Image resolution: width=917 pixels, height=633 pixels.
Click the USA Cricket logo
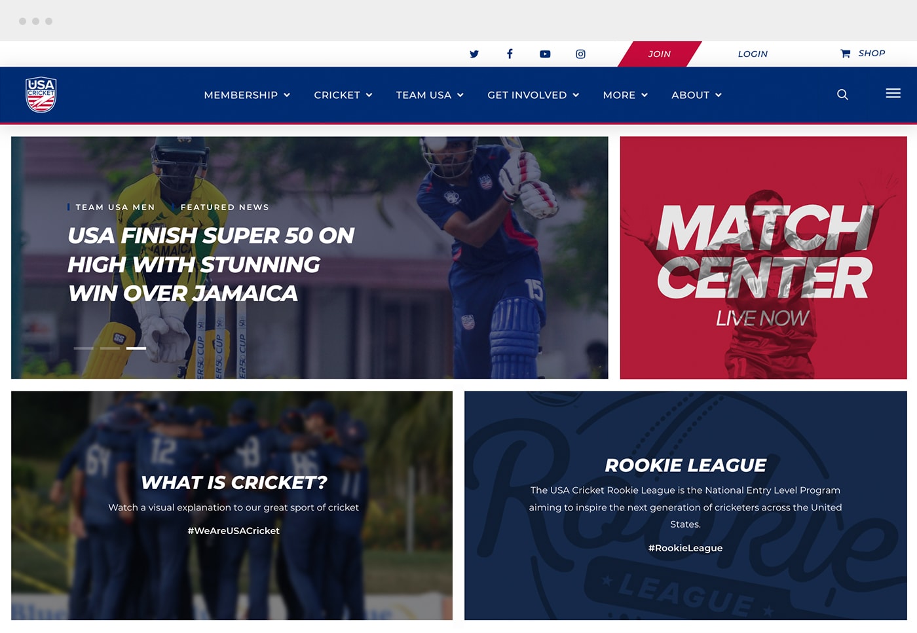(x=41, y=95)
